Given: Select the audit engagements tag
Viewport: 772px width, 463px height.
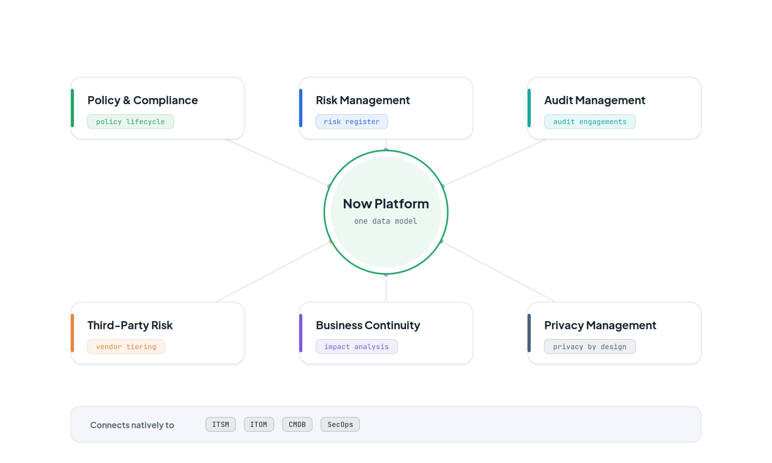Looking at the screenshot, I should coord(590,122).
